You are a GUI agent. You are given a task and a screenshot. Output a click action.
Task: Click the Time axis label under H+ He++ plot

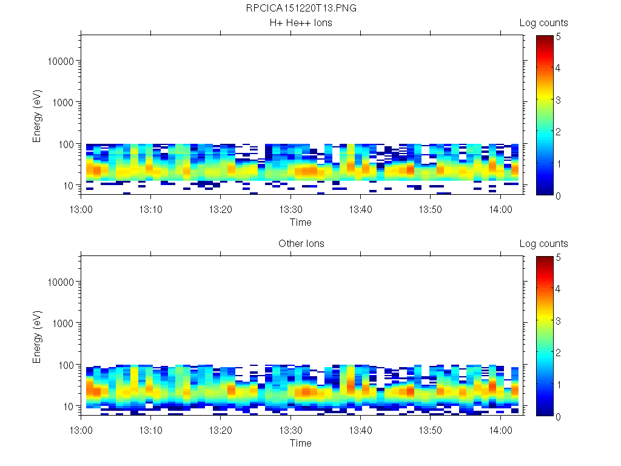[300, 222]
